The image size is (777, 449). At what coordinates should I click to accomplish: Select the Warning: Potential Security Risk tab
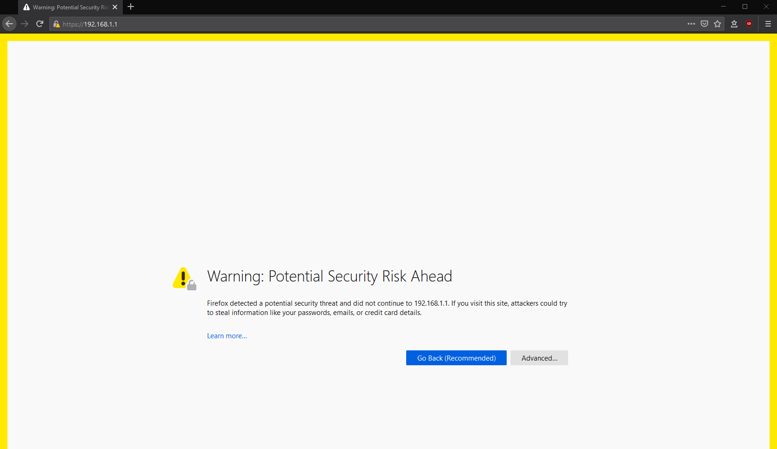(71, 7)
